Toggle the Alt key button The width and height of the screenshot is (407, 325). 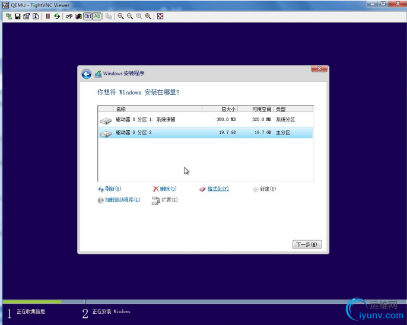[97, 17]
